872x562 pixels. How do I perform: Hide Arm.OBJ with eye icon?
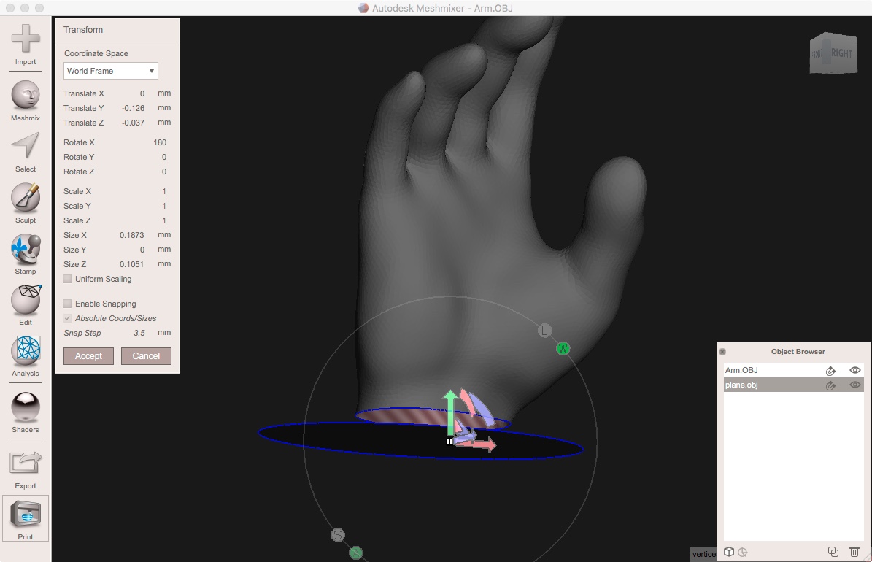click(855, 370)
